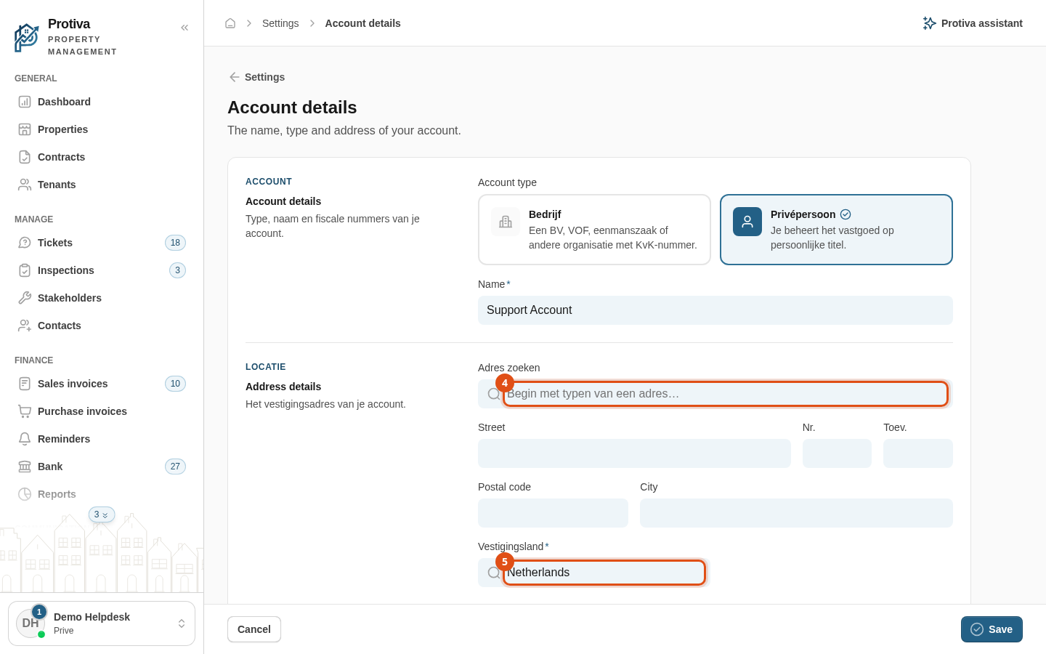Click the Contacts add-person icon
Screen dimensions: 1046x654
coord(25,326)
